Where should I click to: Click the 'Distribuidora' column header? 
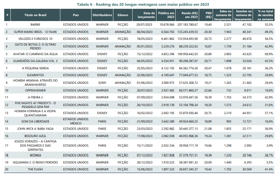point(102,15)
